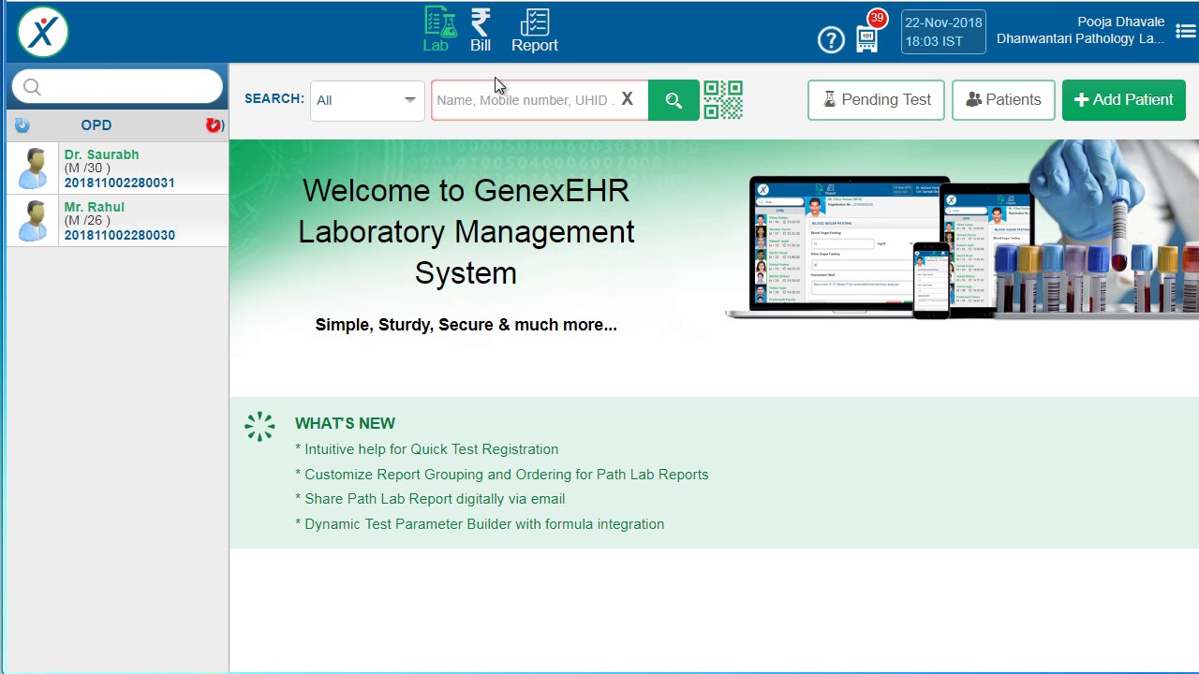Open Pending Test list
The image size is (1199, 674).
click(876, 99)
